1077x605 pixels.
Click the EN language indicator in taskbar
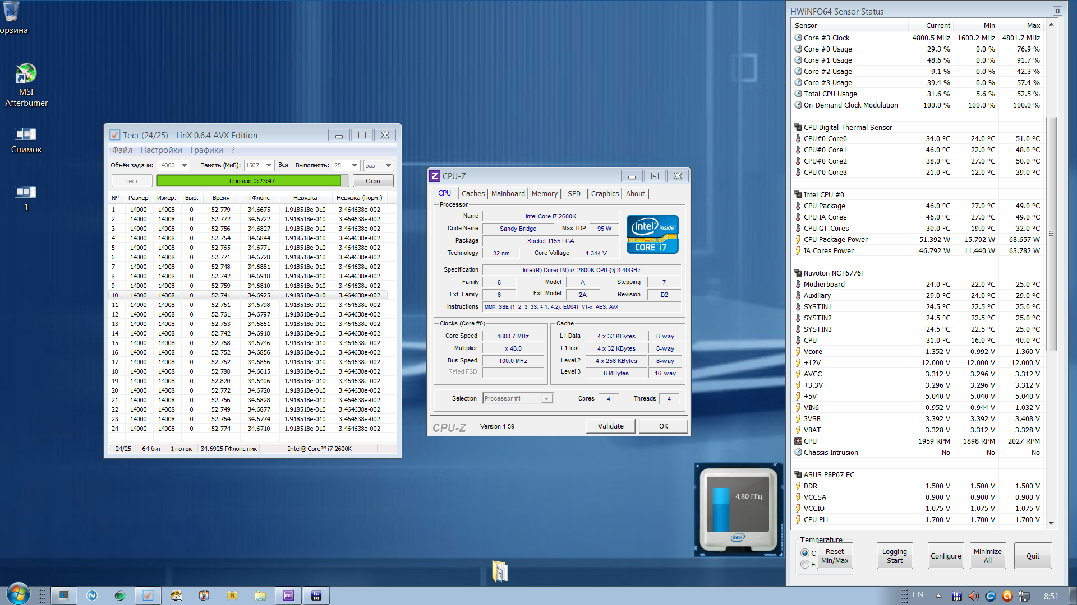(918, 595)
